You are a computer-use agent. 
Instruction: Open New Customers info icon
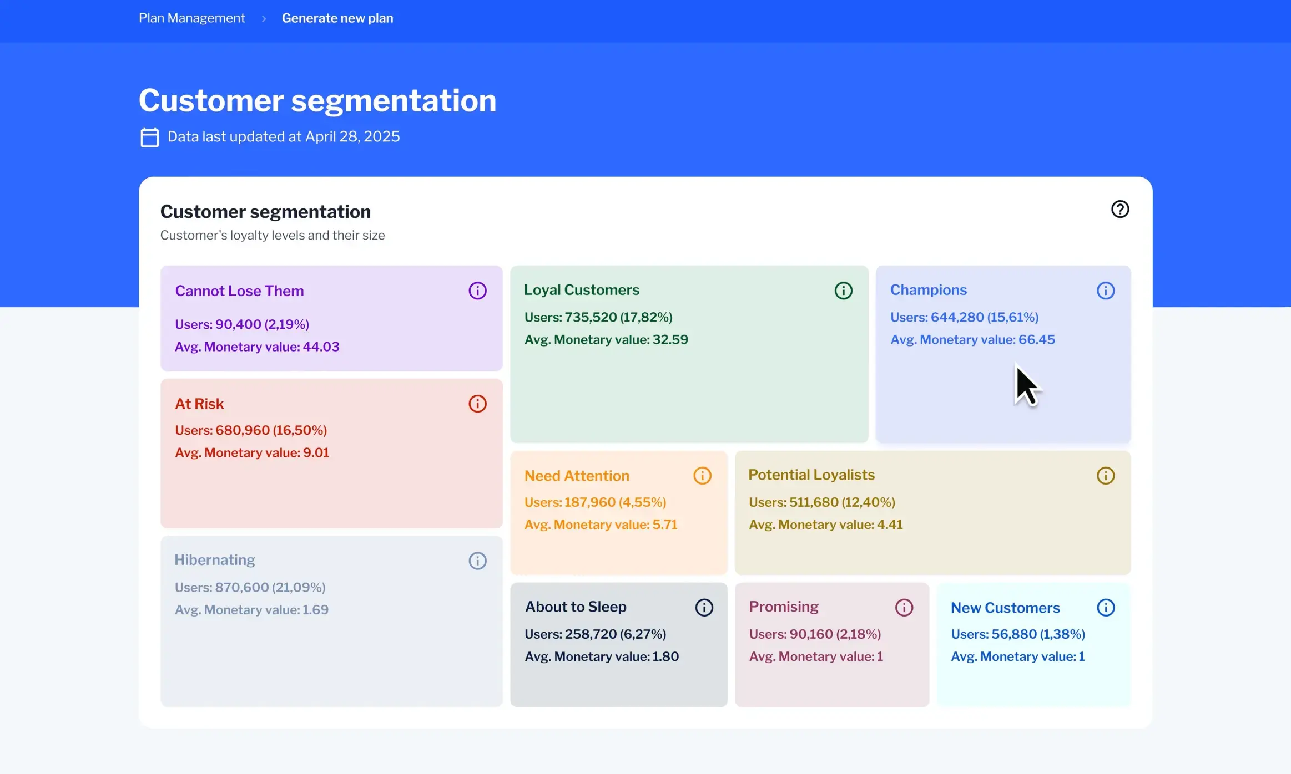tap(1105, 607)
